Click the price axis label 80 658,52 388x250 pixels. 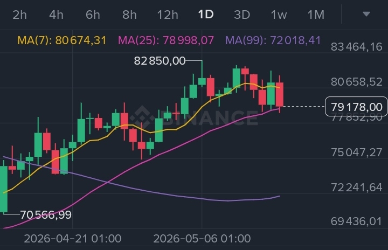357,82
